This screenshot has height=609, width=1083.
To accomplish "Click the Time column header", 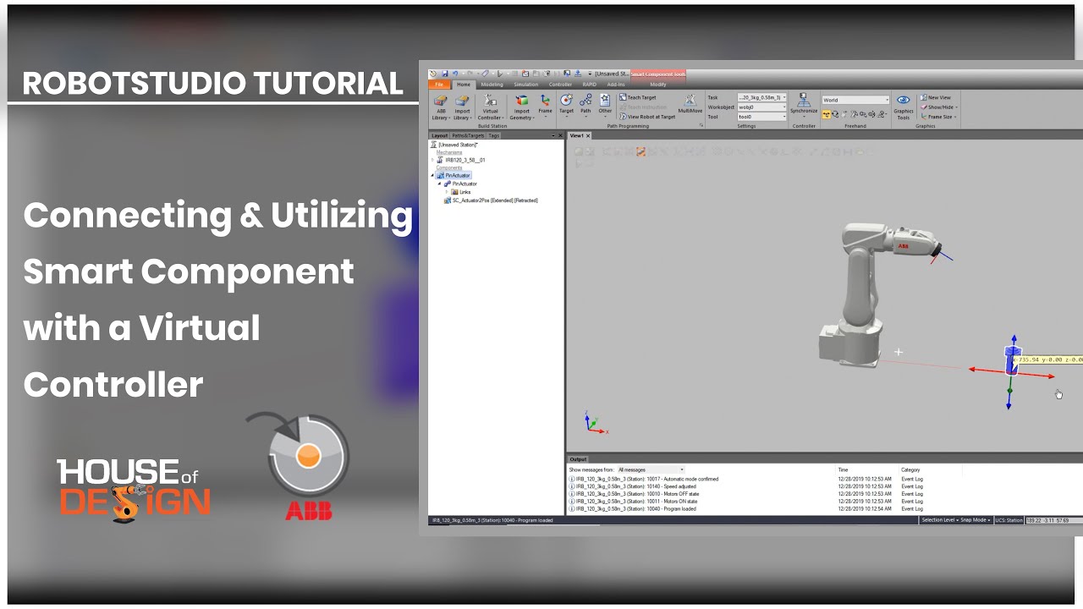I will pos(843,469).
